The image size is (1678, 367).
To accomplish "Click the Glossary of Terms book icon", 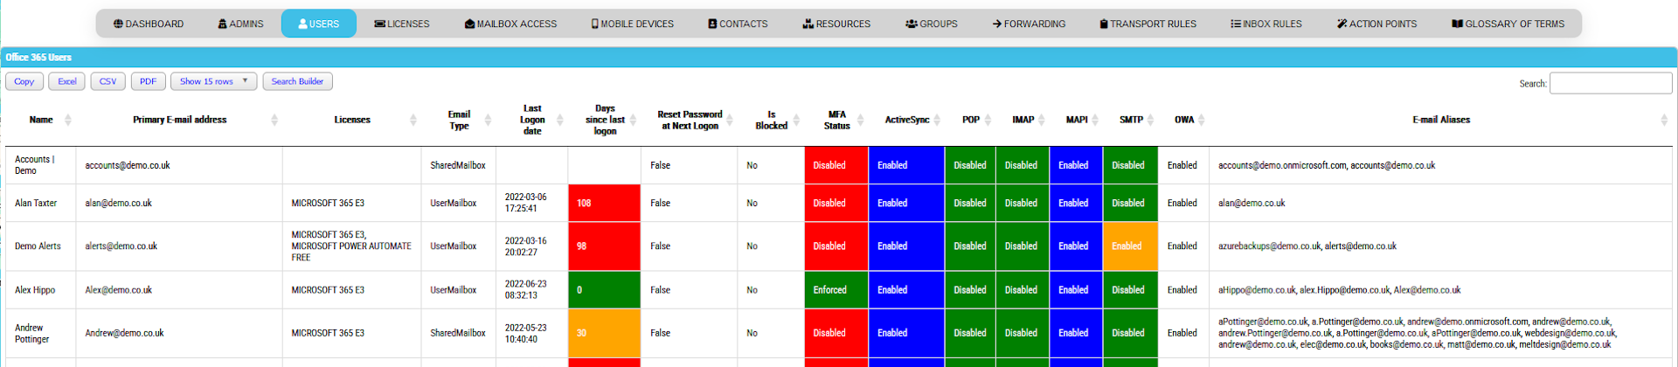I will pyautogui.click(x=1457, y=24).
